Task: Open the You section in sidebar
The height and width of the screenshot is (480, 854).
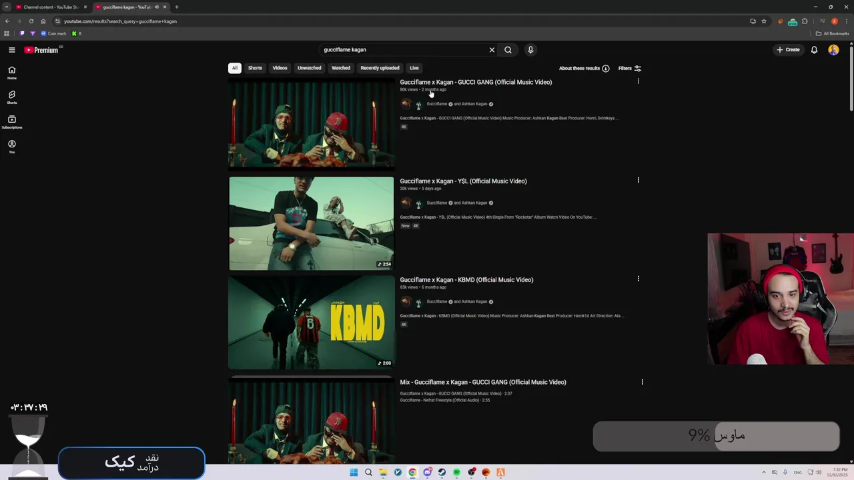Action: [x=12, y=147]
